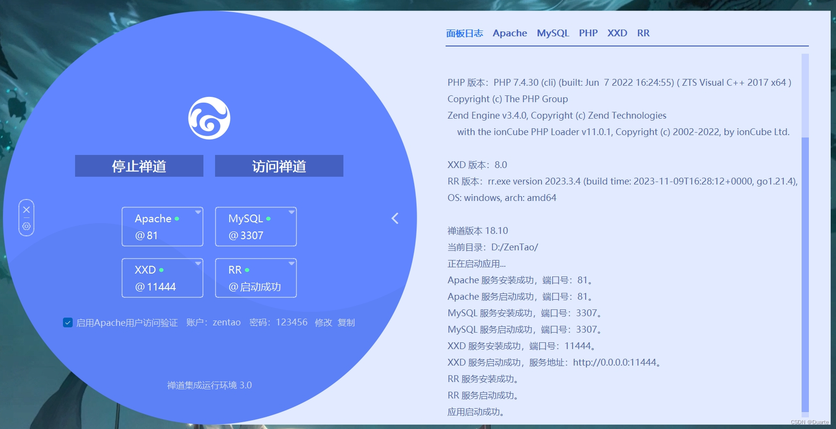Toggle 启用Apache用户访问验证 checkbox
Viewport: 836px width, 429px height.
68,322
